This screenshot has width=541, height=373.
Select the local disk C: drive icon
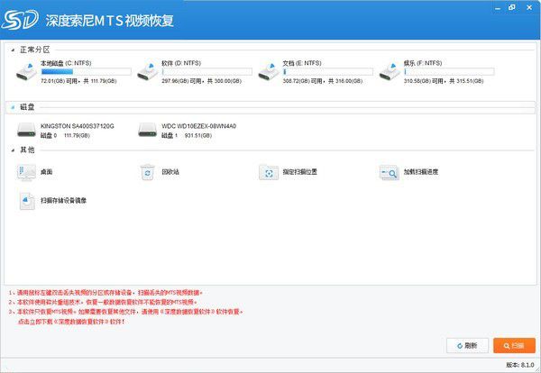[26, 71]
